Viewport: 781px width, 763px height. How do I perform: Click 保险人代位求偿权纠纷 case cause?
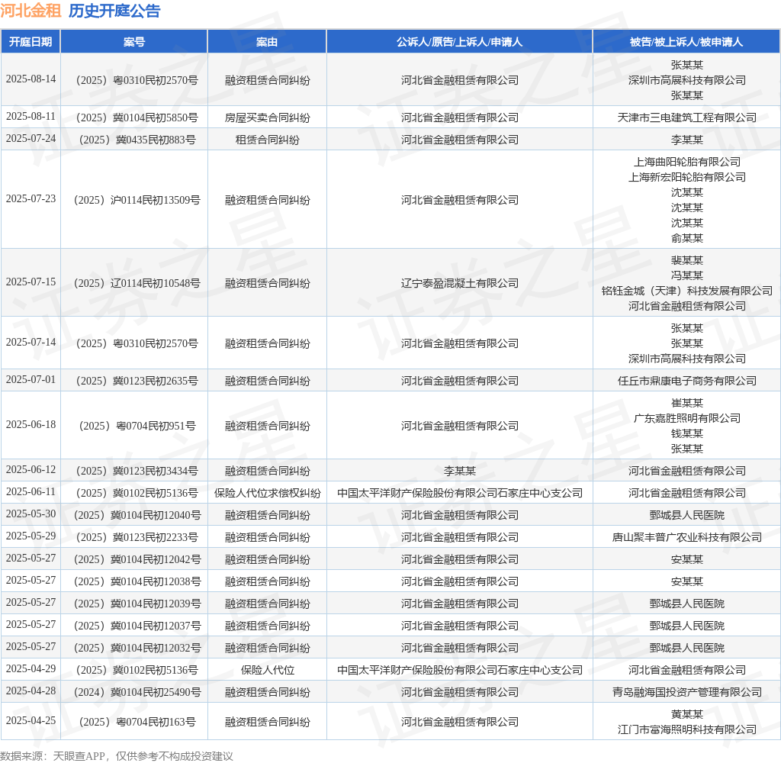(267, 493)
